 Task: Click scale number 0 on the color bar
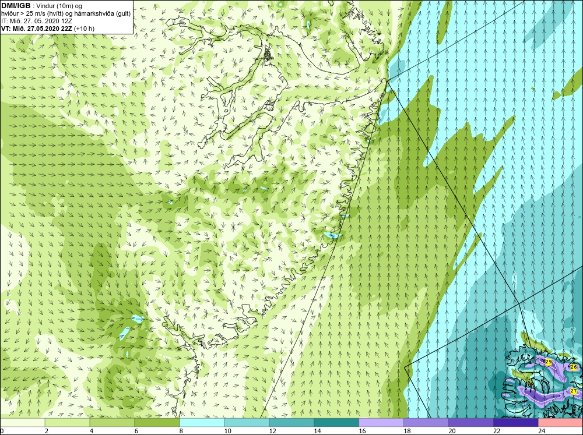click(2, 432)
